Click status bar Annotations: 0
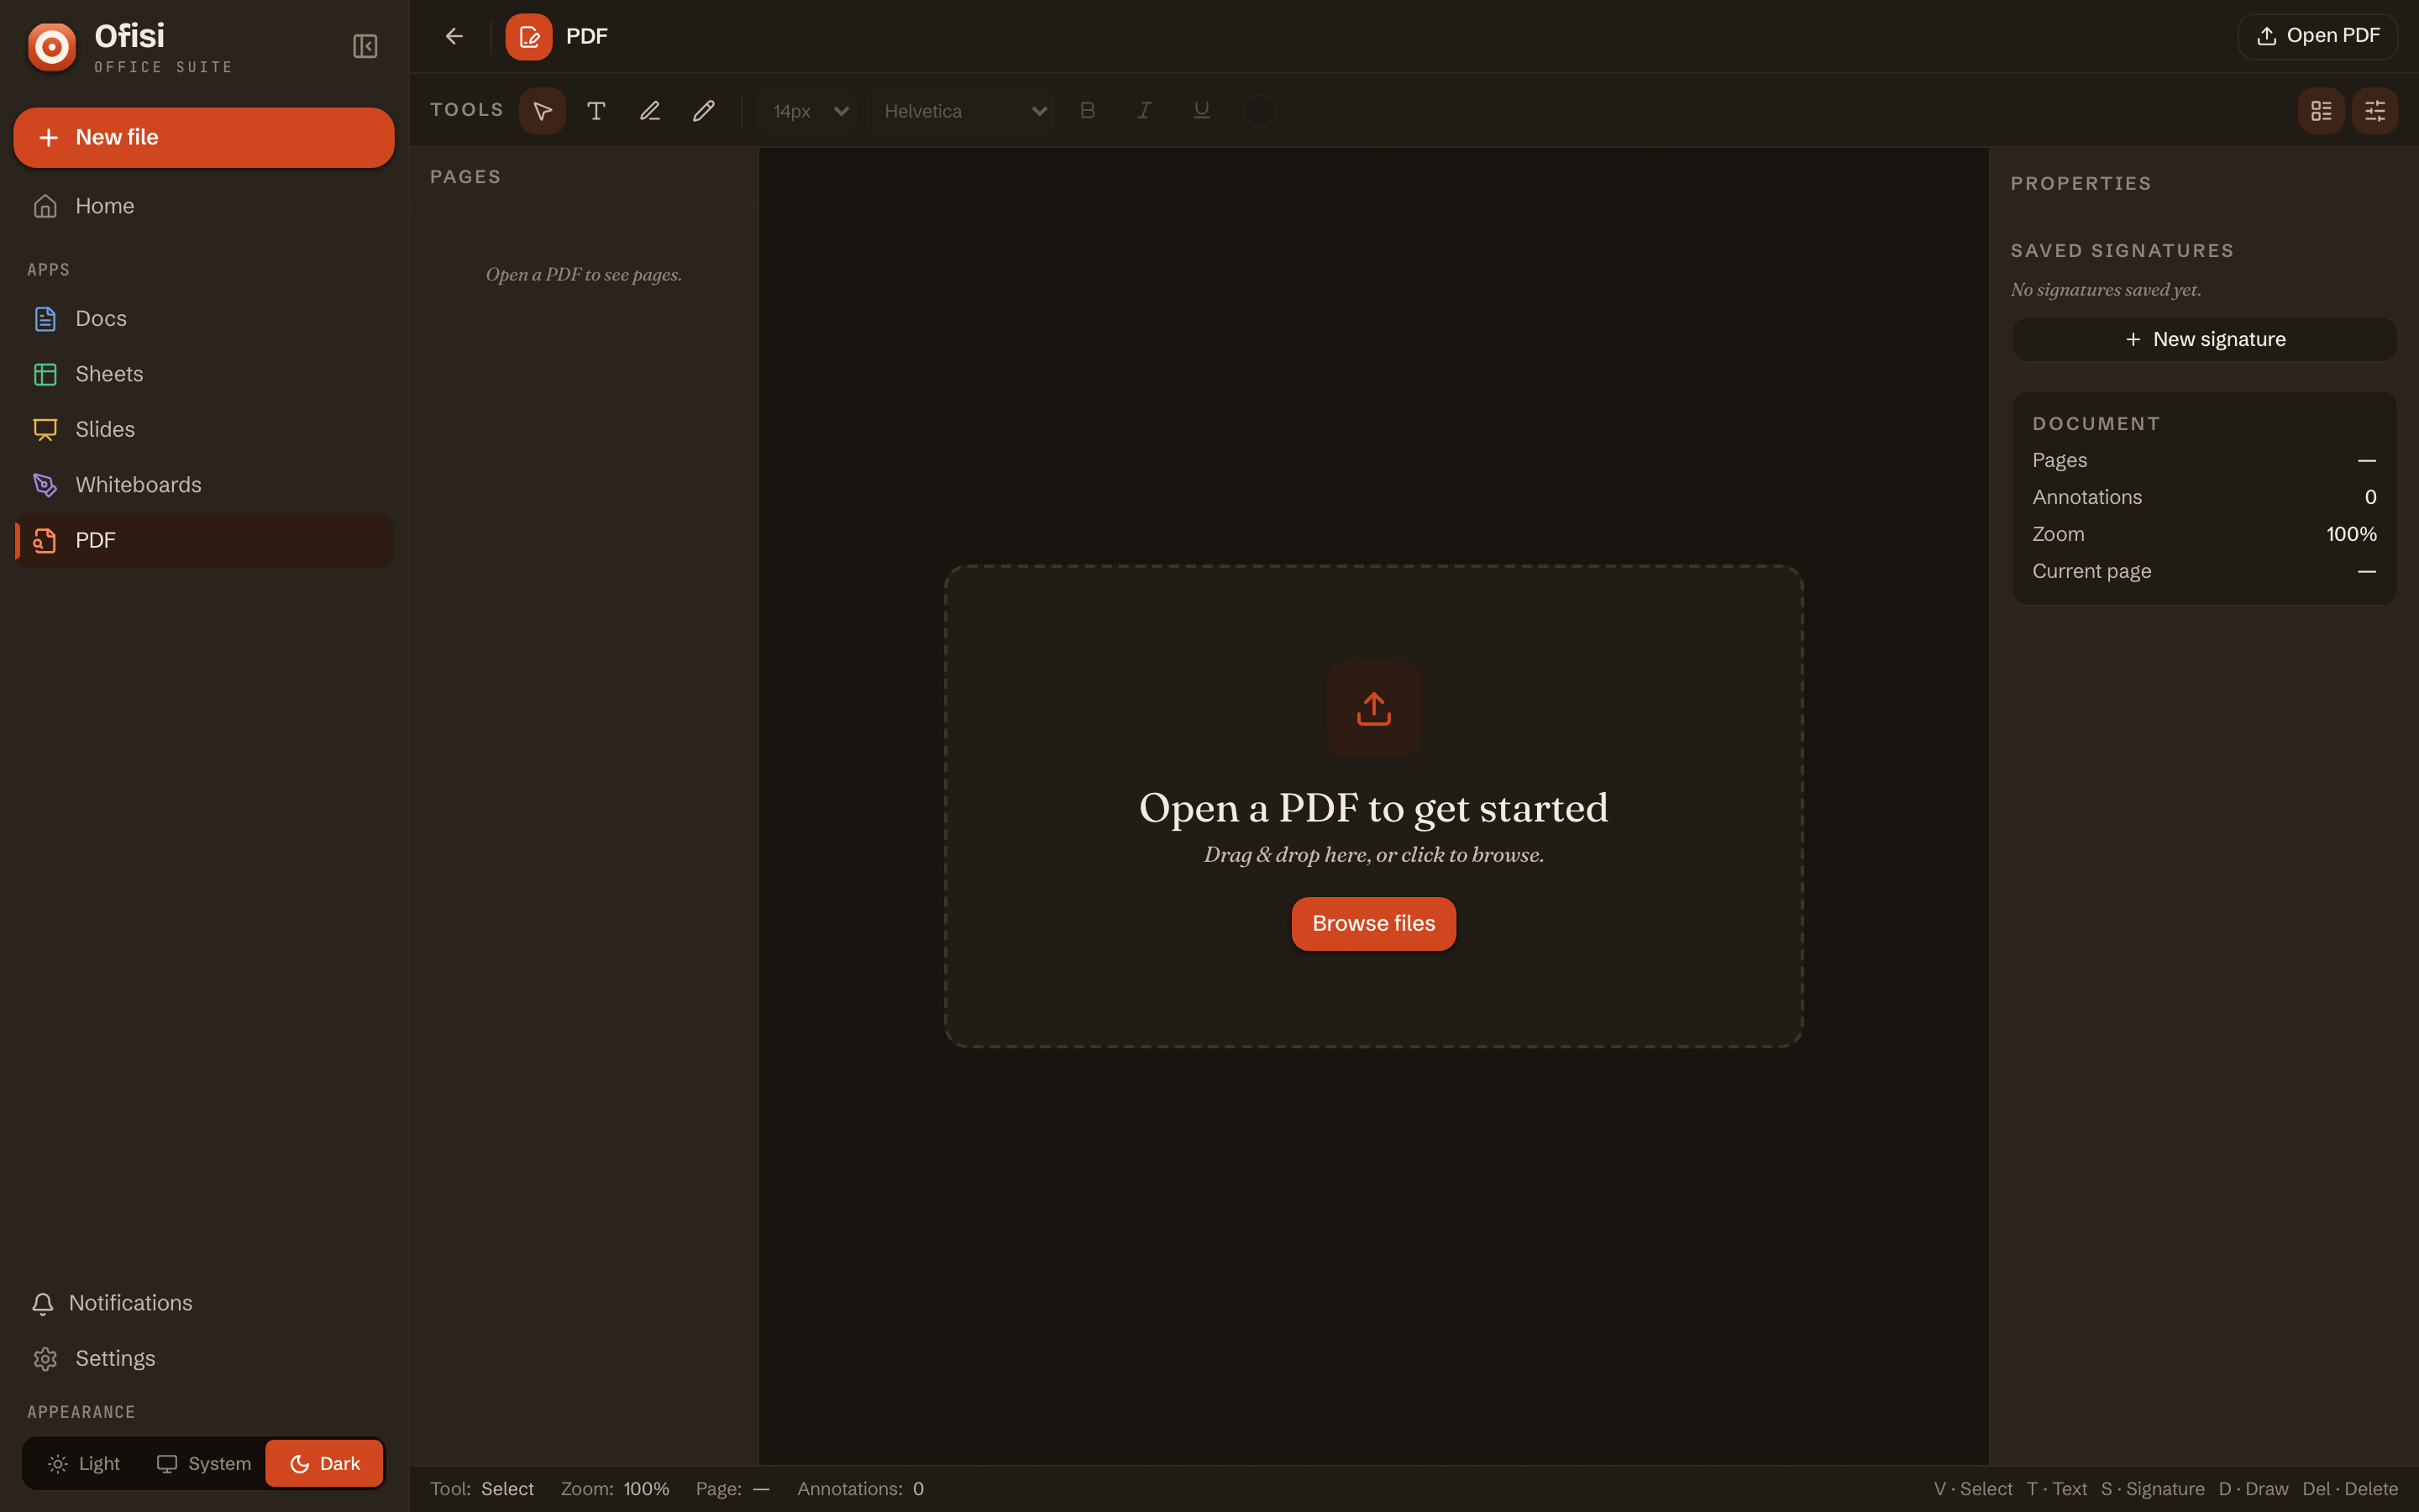The width and height of the screenshot is (2419, 1512). pyautogui.click(x=861, y=1489)
